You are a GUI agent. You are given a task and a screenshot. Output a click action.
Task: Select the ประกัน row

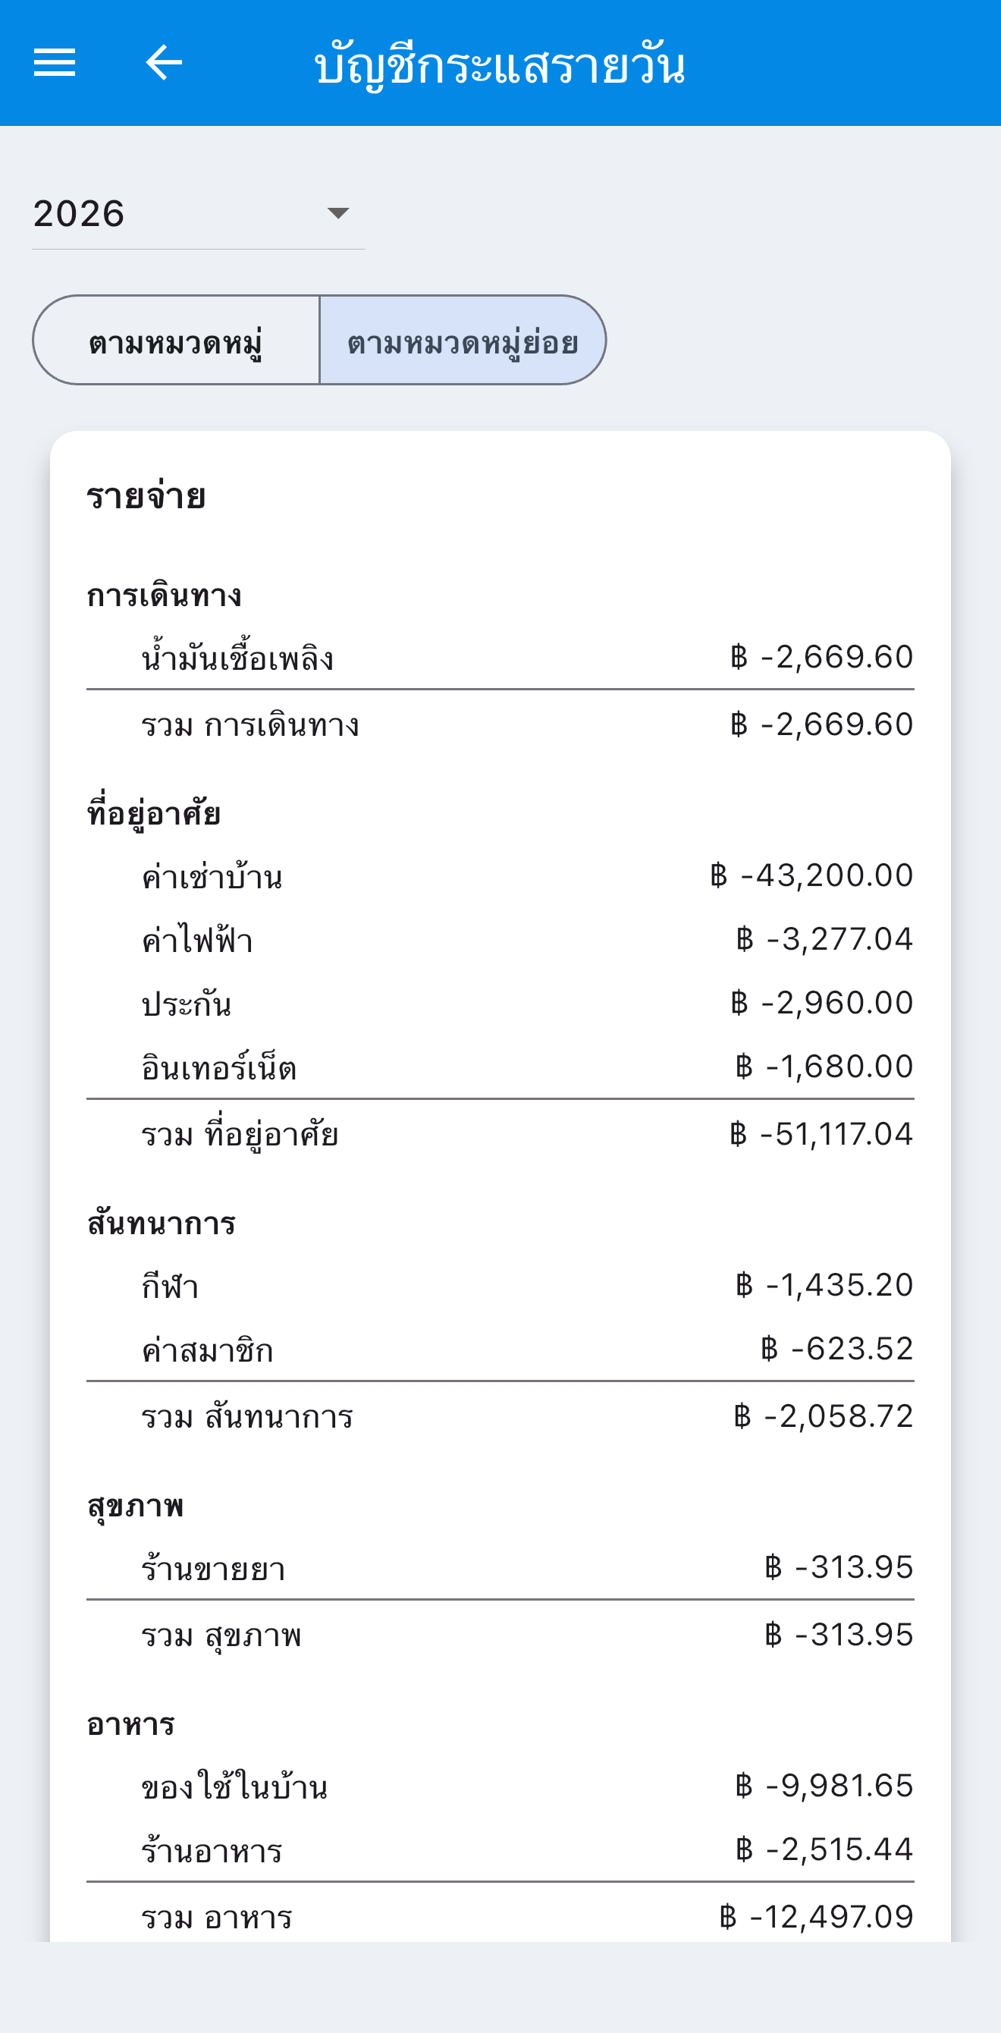500,1003
